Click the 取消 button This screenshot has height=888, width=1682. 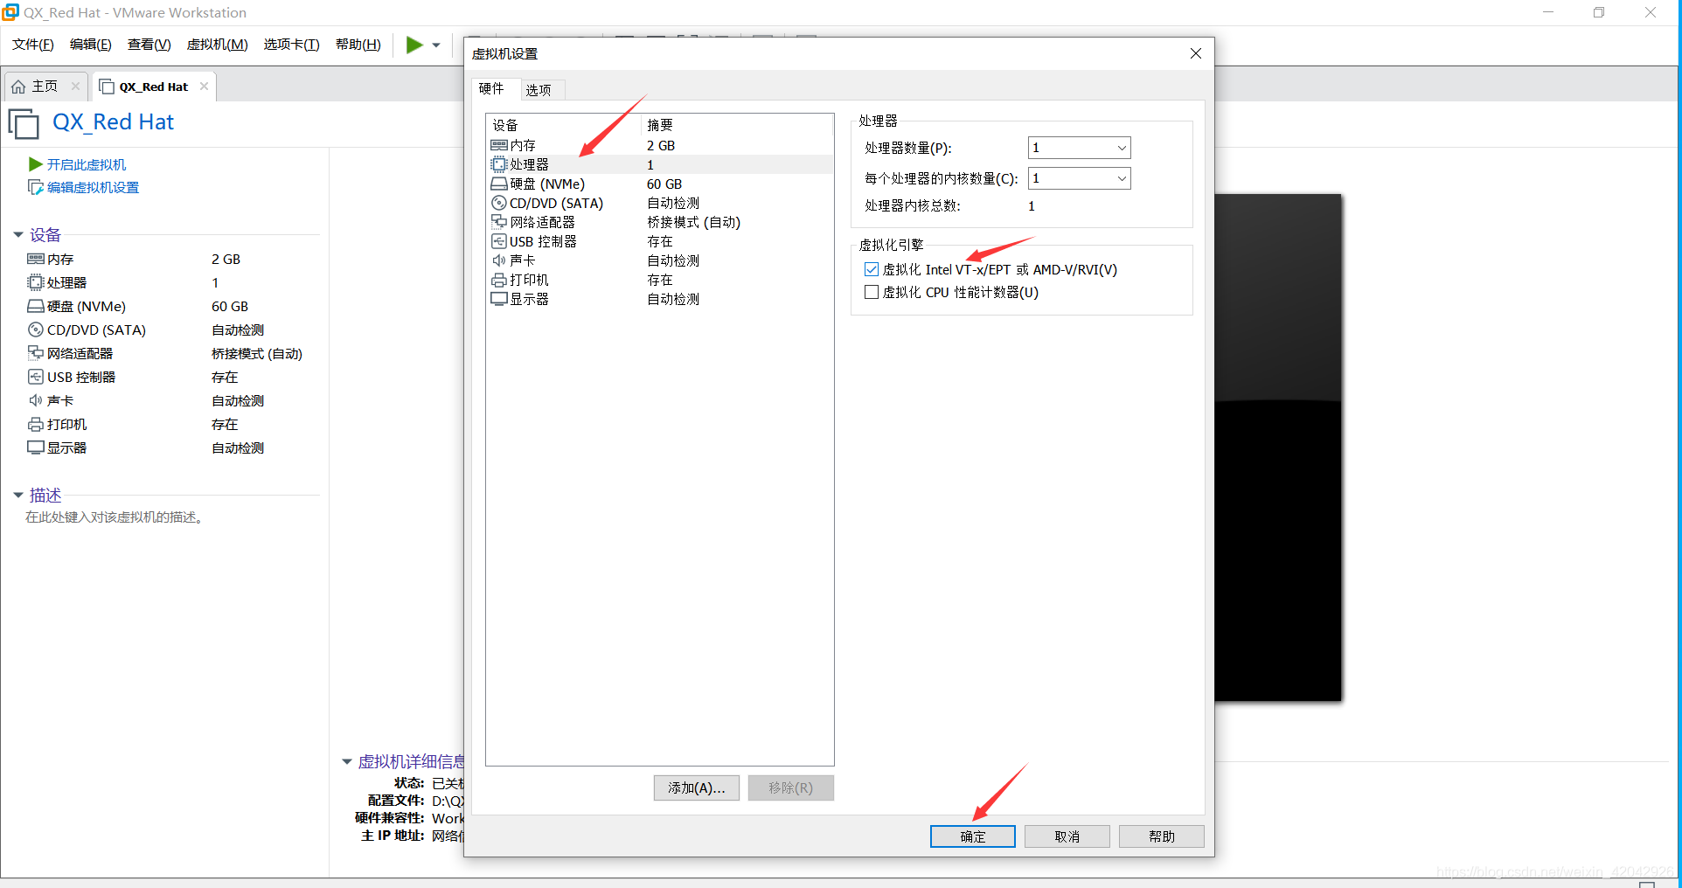pos(1067,836)
